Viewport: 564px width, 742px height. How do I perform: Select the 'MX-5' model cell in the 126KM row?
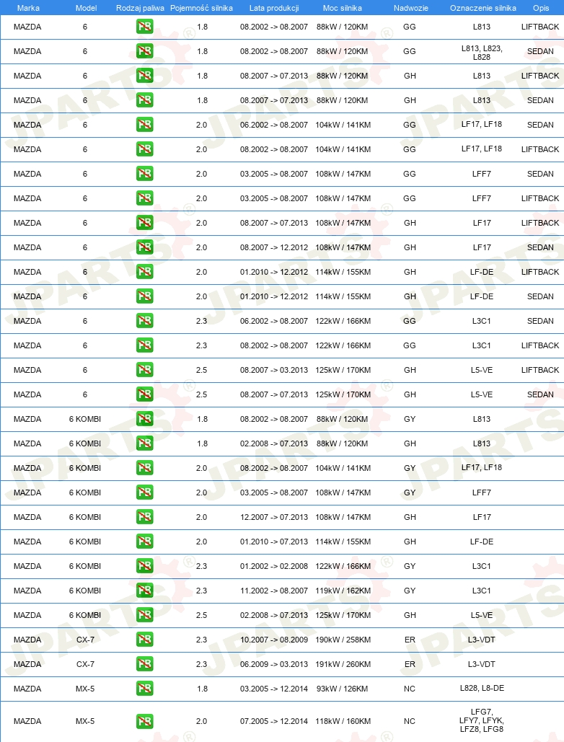click(x=85, y=689)
